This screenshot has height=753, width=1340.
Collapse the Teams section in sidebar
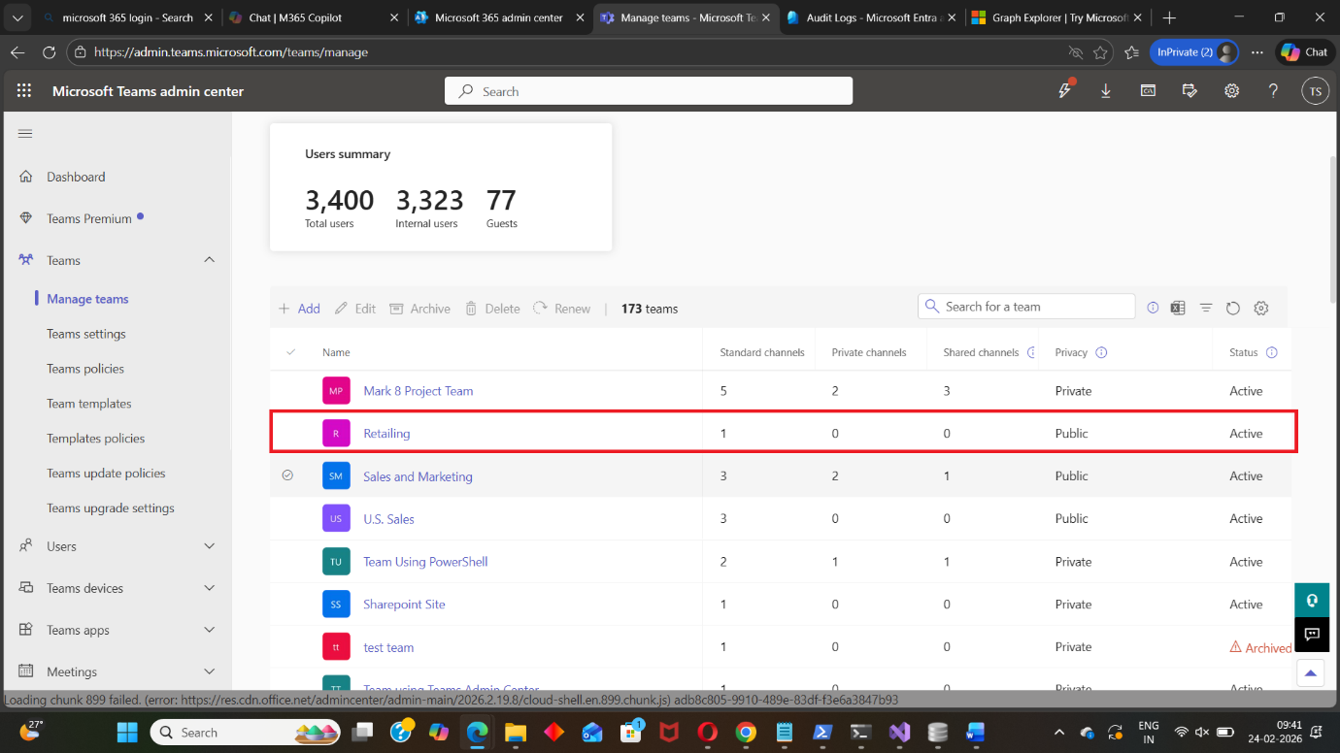click(209, 260)
